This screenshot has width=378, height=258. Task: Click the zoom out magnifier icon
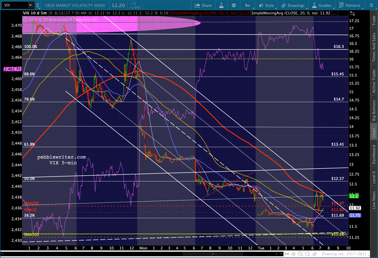[x=308, y=254]
